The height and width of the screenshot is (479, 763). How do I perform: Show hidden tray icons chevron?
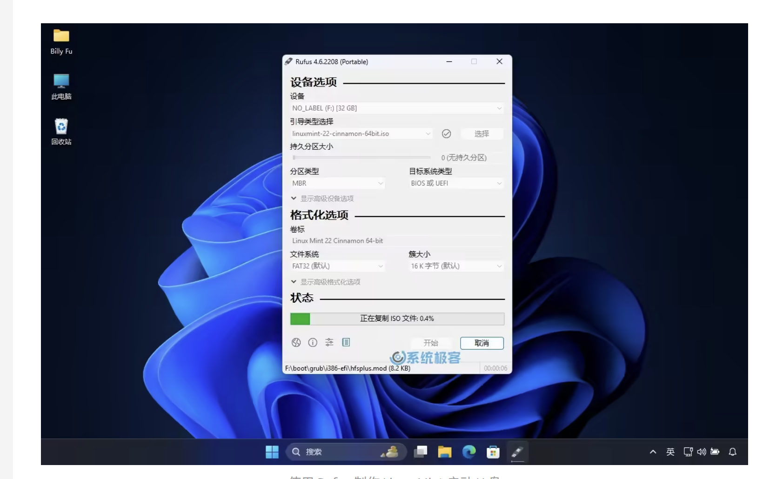point(653,452)
